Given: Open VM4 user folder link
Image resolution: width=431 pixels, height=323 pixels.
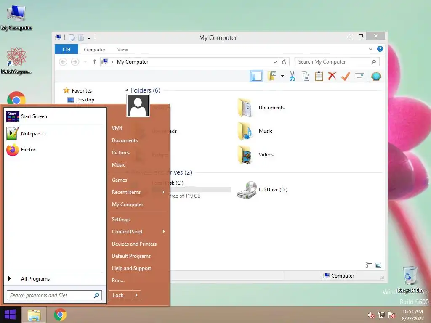Looking at the screenshot, I should 117,128.
